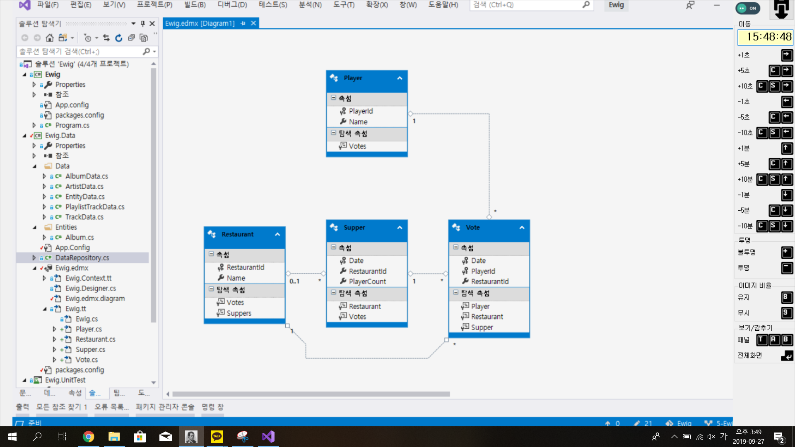This screenshot has width=795, height=447.
Task: Collapse the 탐색 속성 section in Restaurant entity
Action: (211, 289)
